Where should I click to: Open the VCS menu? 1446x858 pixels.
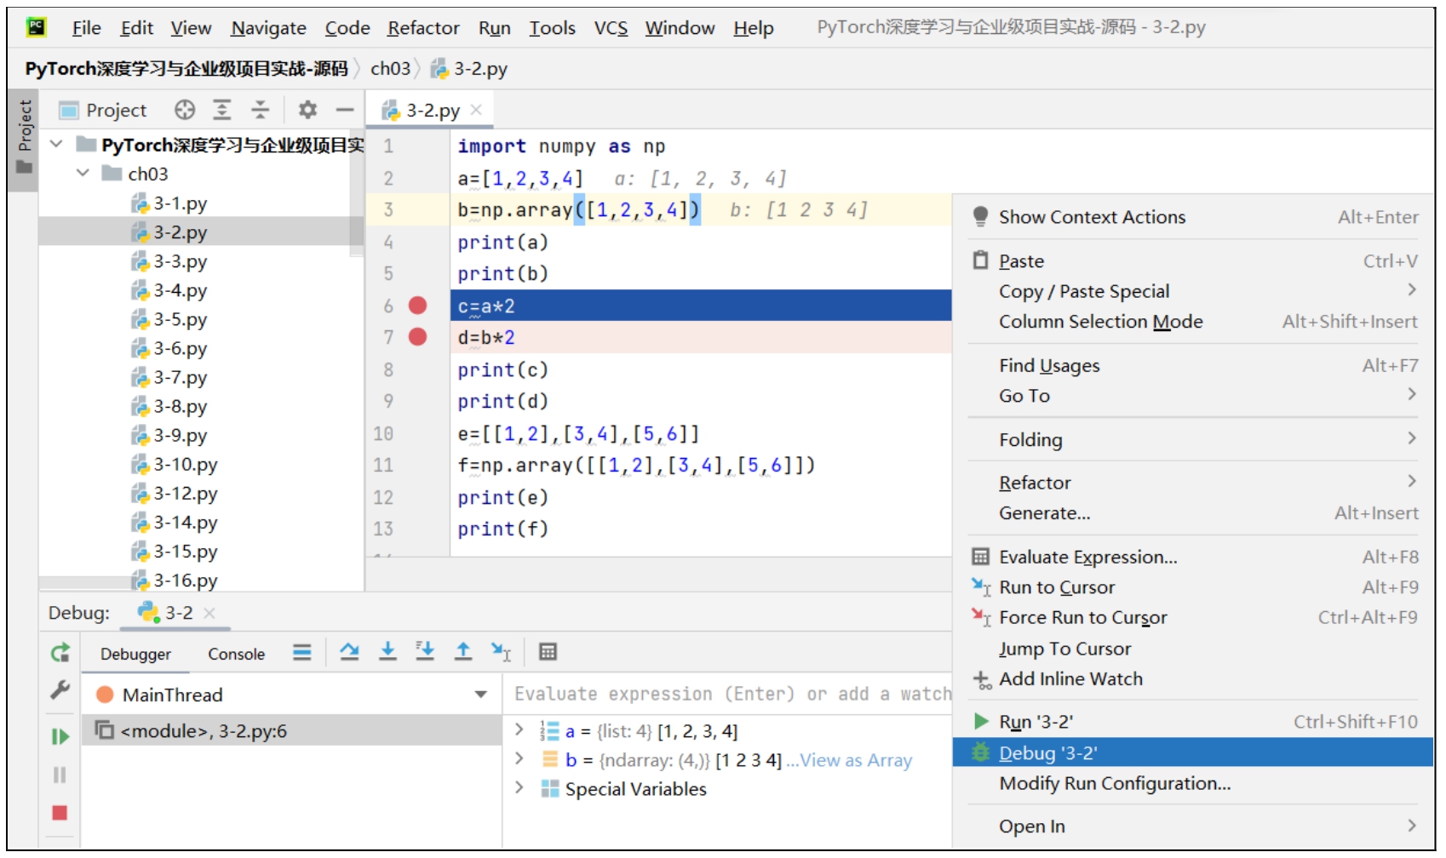(x=611, y=28)
